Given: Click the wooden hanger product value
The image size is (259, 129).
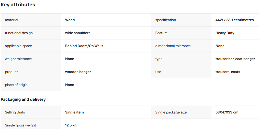Looking at the screenshot, I should coord(78,72).
